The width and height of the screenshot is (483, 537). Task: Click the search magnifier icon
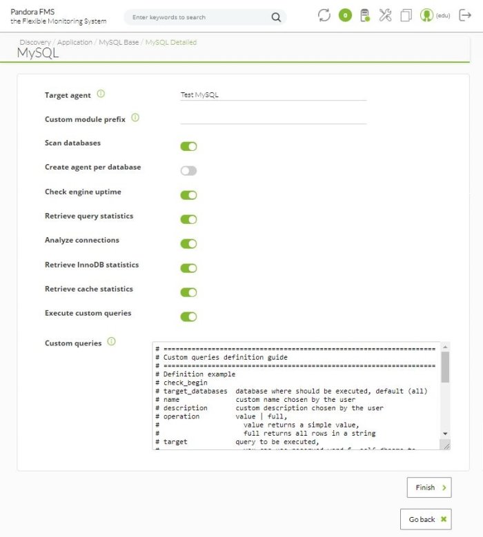click(276, 17)
